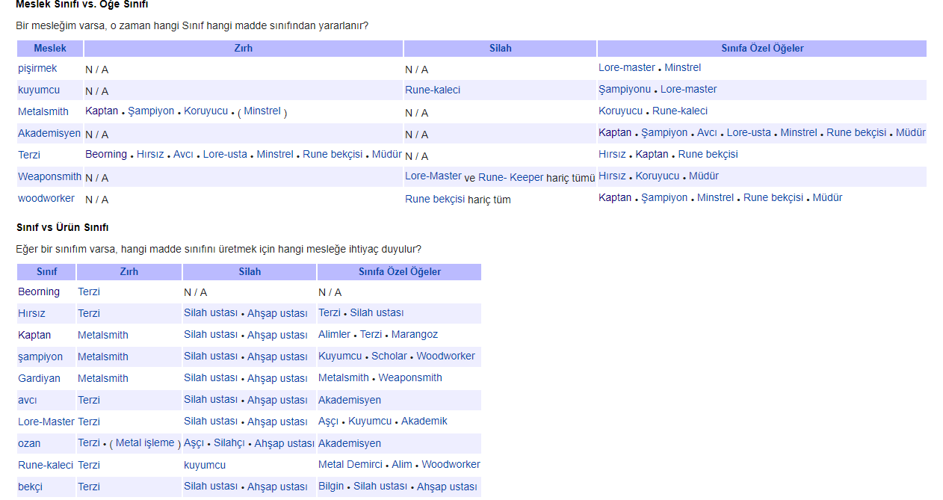Click the "Bilgin" link in bekçi row
The image size is (943, 500).
point(331,487)
